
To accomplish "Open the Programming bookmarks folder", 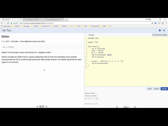I will 94,26.
